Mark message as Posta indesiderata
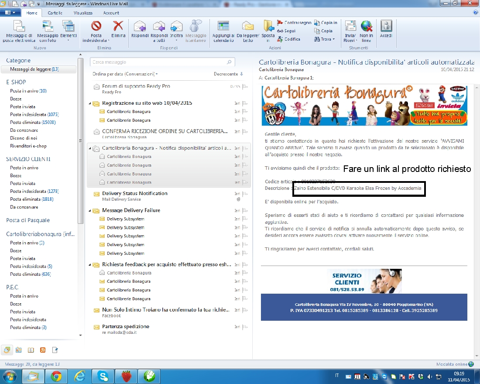The image size is (480, 384). (96, 31)
